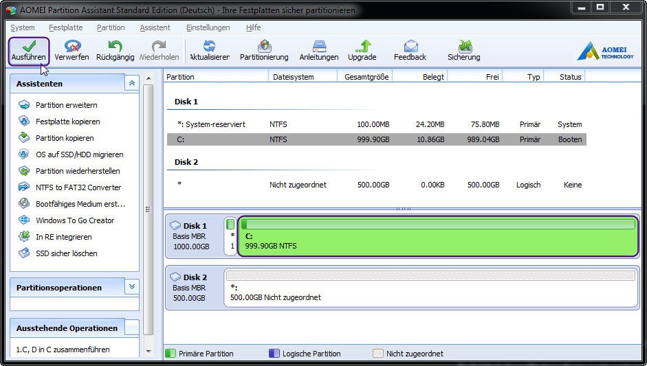647x366 pixels.
Task: Sort by Gesamtgröße column header
Action: point(365,77)
